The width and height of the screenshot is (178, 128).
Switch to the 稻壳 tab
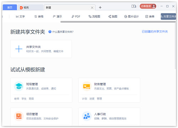pos(30,7)
